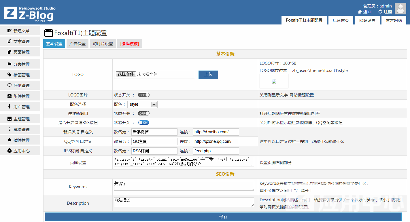Click the 基本设置 section heading
The image size is (410, 222).
coord(225,54)
